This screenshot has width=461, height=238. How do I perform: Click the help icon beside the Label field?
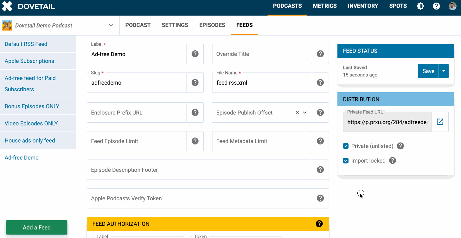(195, 54)
